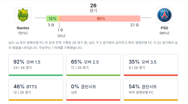Viewport: 188px width, 104px height.
Task: Click the 1 draw (3%) label
Action: coord(61,33)
